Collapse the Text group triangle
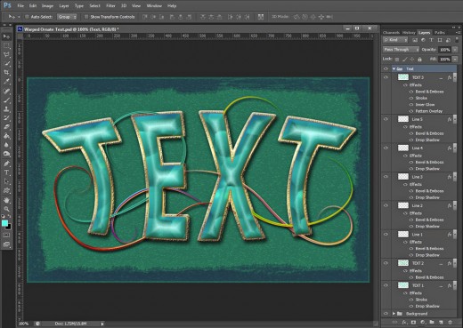Screen dimensions: 463x328 (x=394, y=68)
